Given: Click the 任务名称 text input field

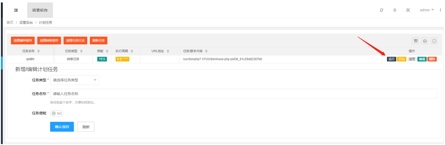Looking at the screenshot, I should coord(243,94).
